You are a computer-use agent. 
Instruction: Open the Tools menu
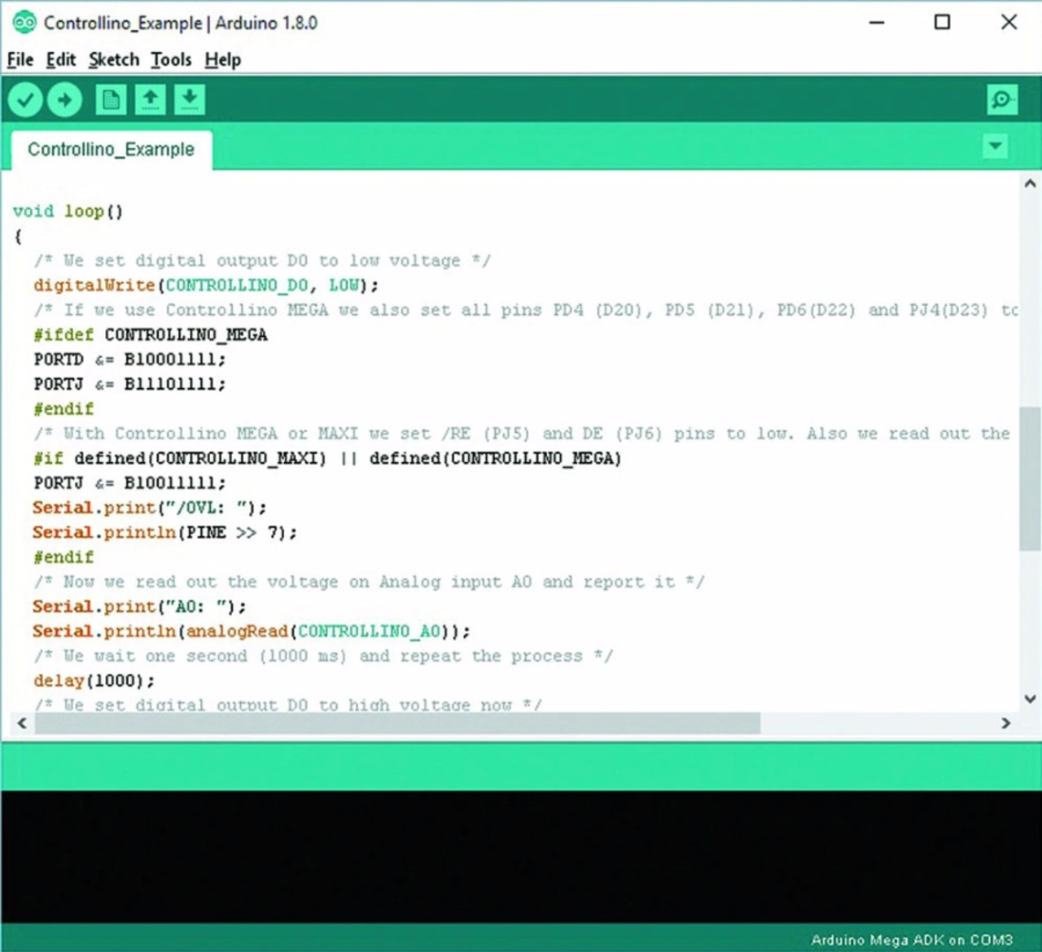pos(171,59)
